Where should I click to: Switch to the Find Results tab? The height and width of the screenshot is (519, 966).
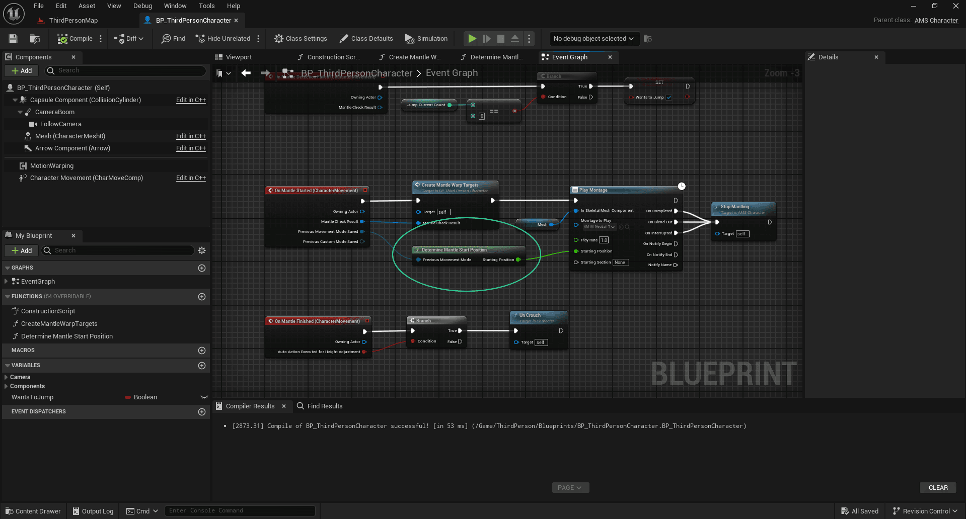320,406
